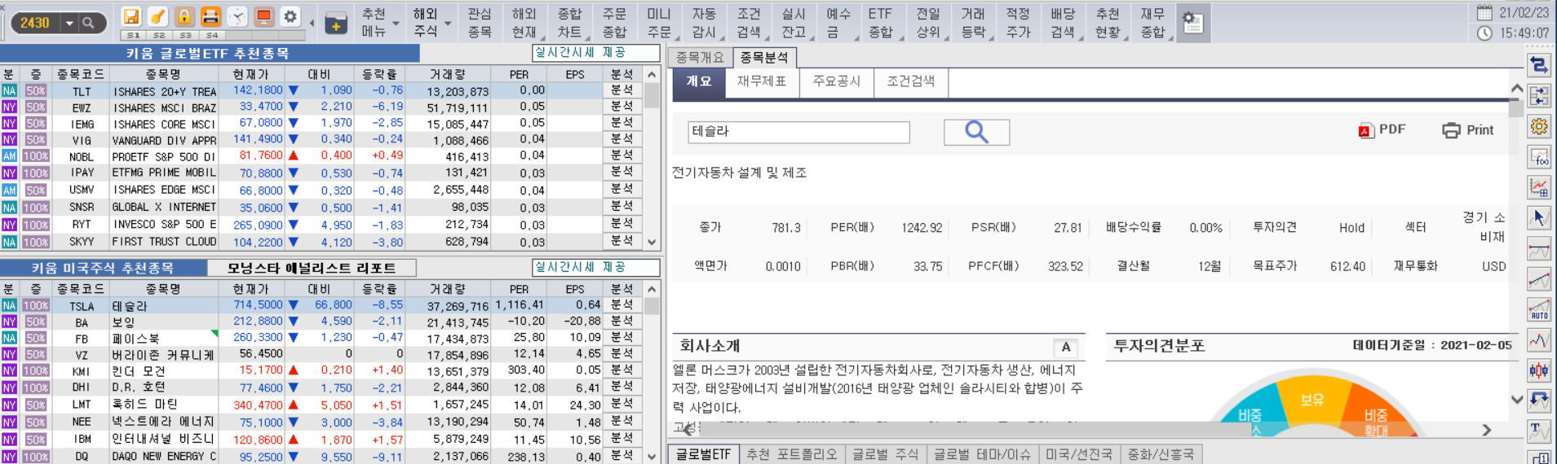Open 재무종합 toolbar menu

[1152, 23]
